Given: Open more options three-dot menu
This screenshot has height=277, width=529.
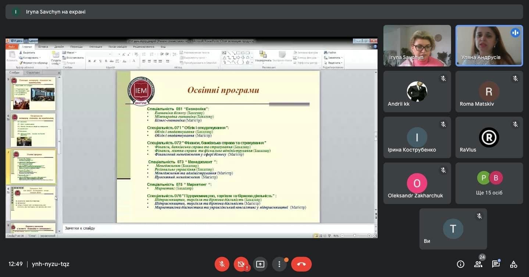Looking at the screenshot, I should 279,264.
